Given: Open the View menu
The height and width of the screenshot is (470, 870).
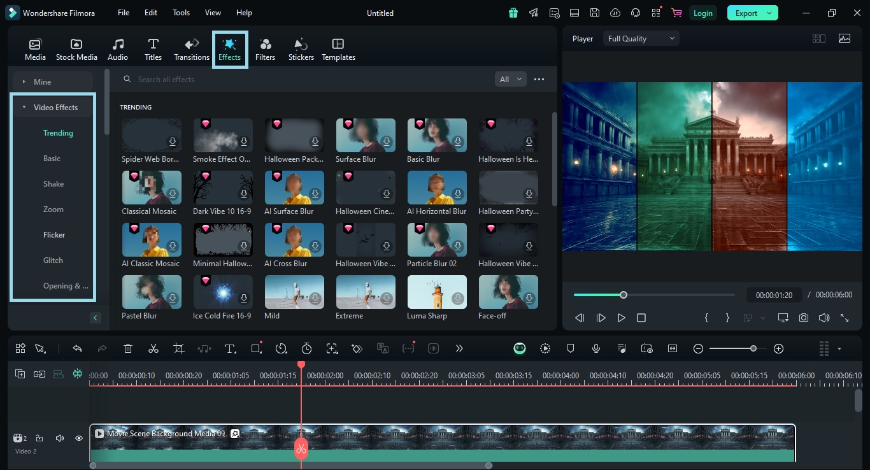Looking at the screenshot, I should point(213,13).
